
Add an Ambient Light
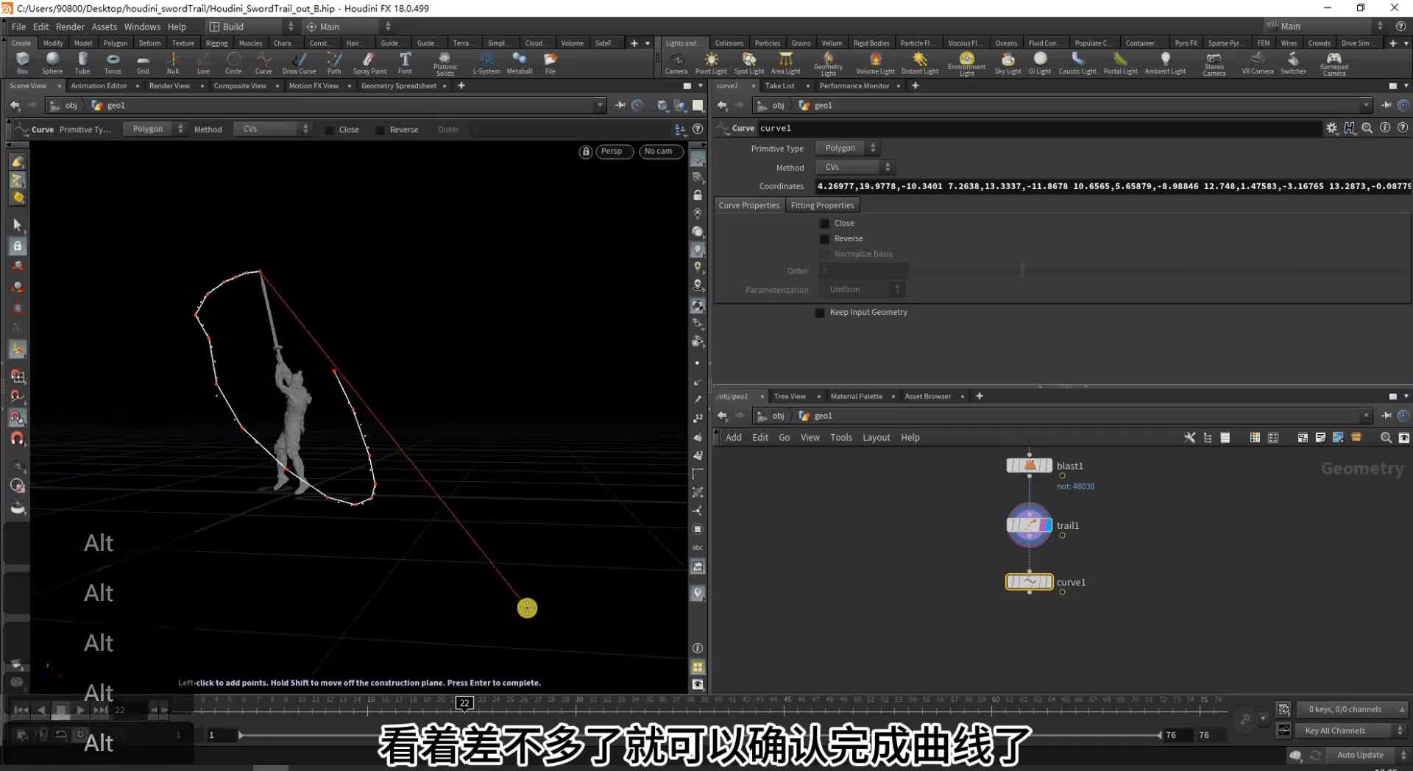1165,63
